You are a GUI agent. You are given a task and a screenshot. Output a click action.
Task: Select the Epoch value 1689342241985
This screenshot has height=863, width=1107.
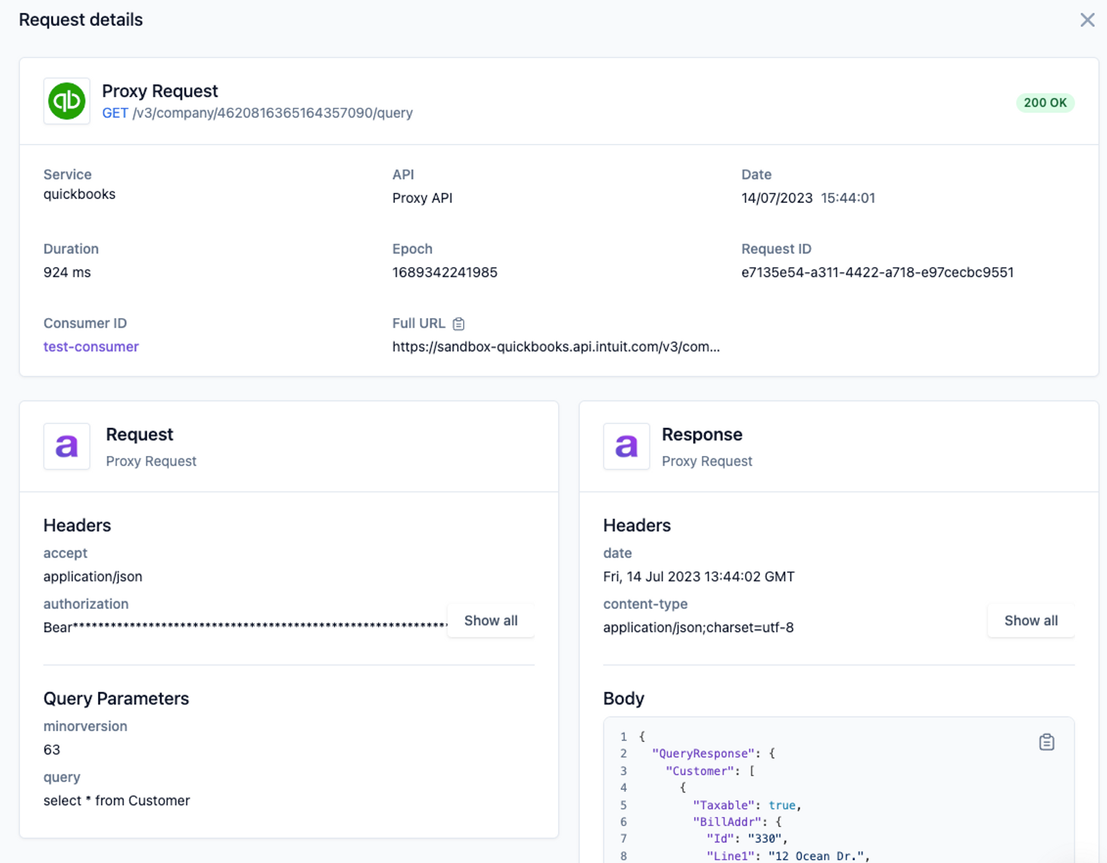coord(445,272)
